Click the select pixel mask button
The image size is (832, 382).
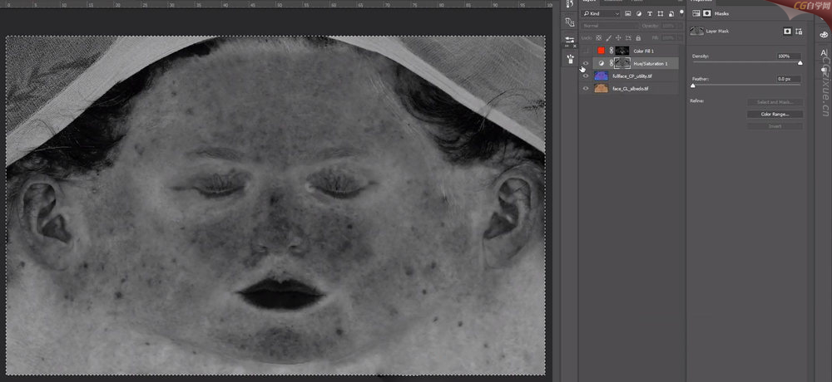[787, 32]
